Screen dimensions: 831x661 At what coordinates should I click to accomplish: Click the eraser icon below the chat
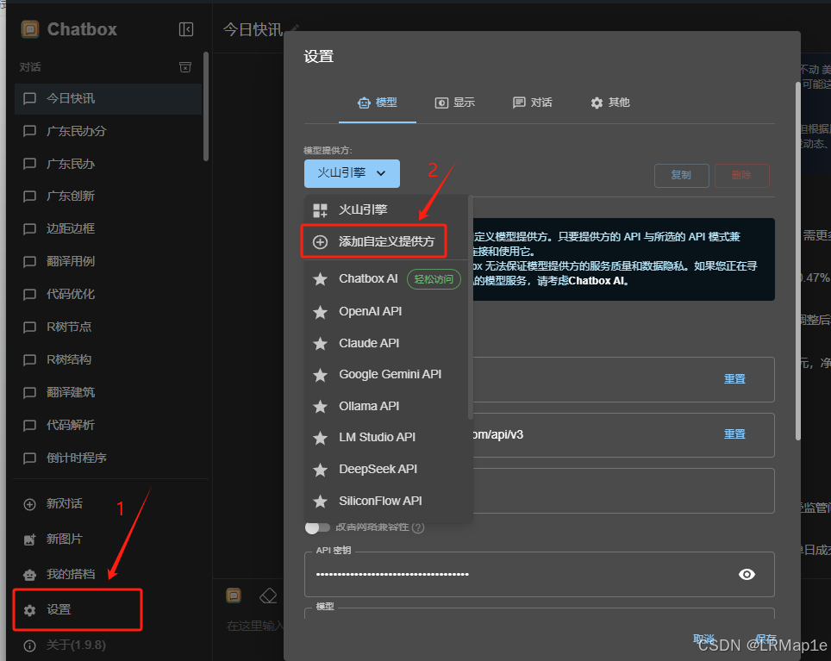pos(268,596)
